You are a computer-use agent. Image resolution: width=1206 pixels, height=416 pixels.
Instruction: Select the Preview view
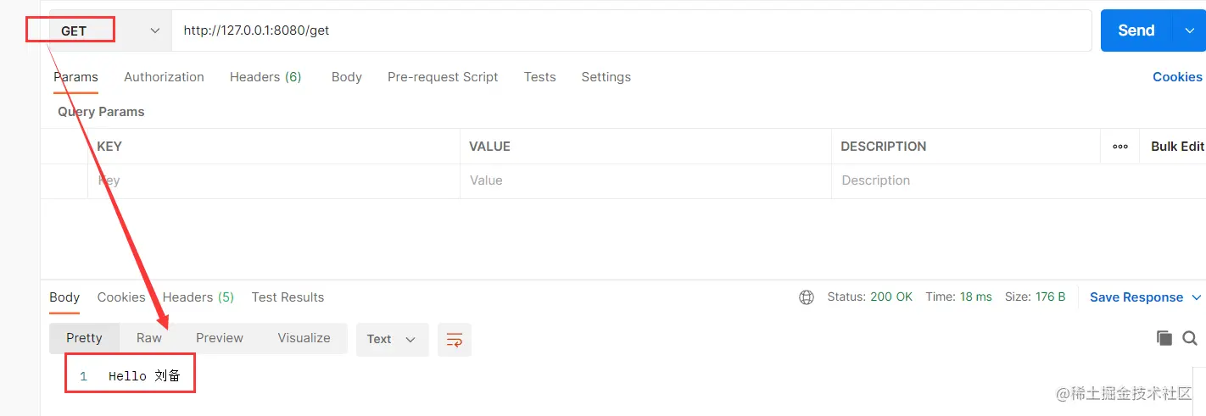tap(220, 338)
